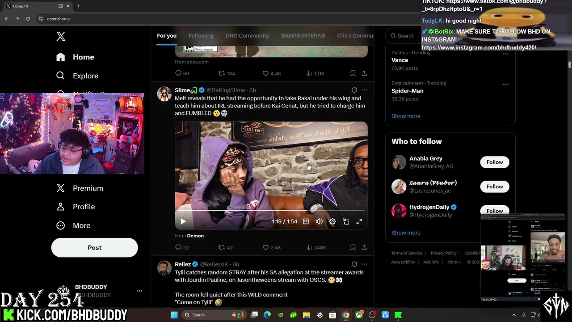Expand the video to fullscreen
Image resolution: width=572 pixels, height=322 pixels.
pos(359,221)
